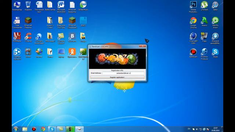Select the Assassin's Creed folder icon
This screenshot has height=132, width=235.
(50, 23)
